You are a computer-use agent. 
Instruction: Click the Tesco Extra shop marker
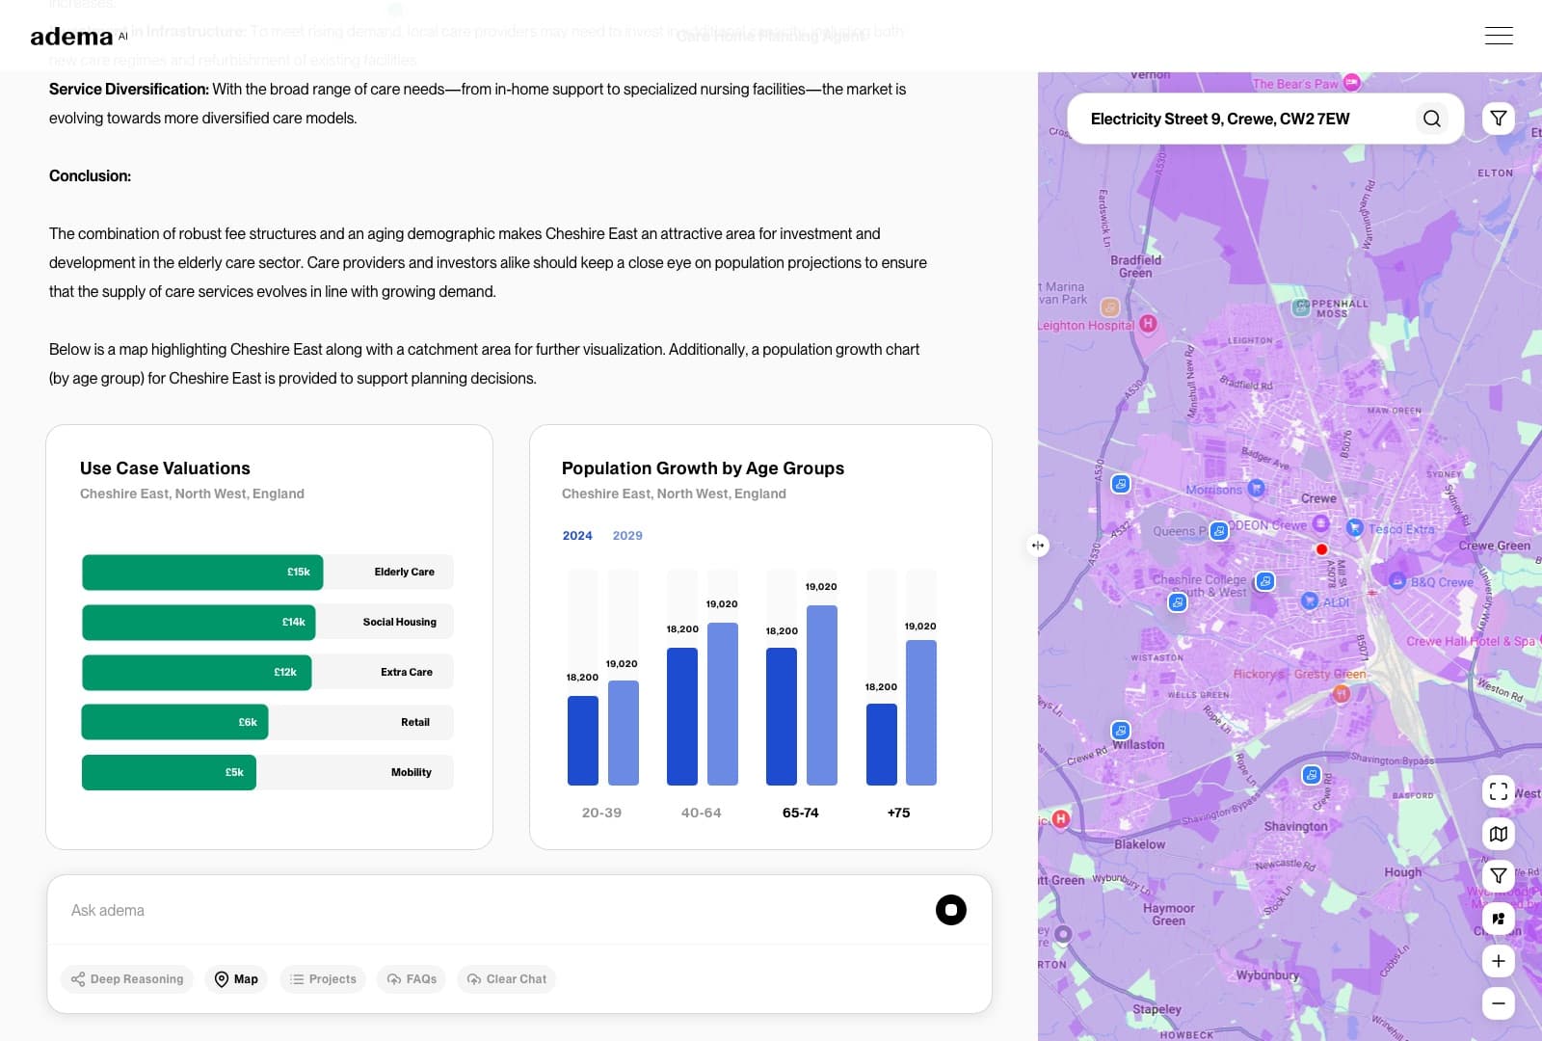(1355, 527)
